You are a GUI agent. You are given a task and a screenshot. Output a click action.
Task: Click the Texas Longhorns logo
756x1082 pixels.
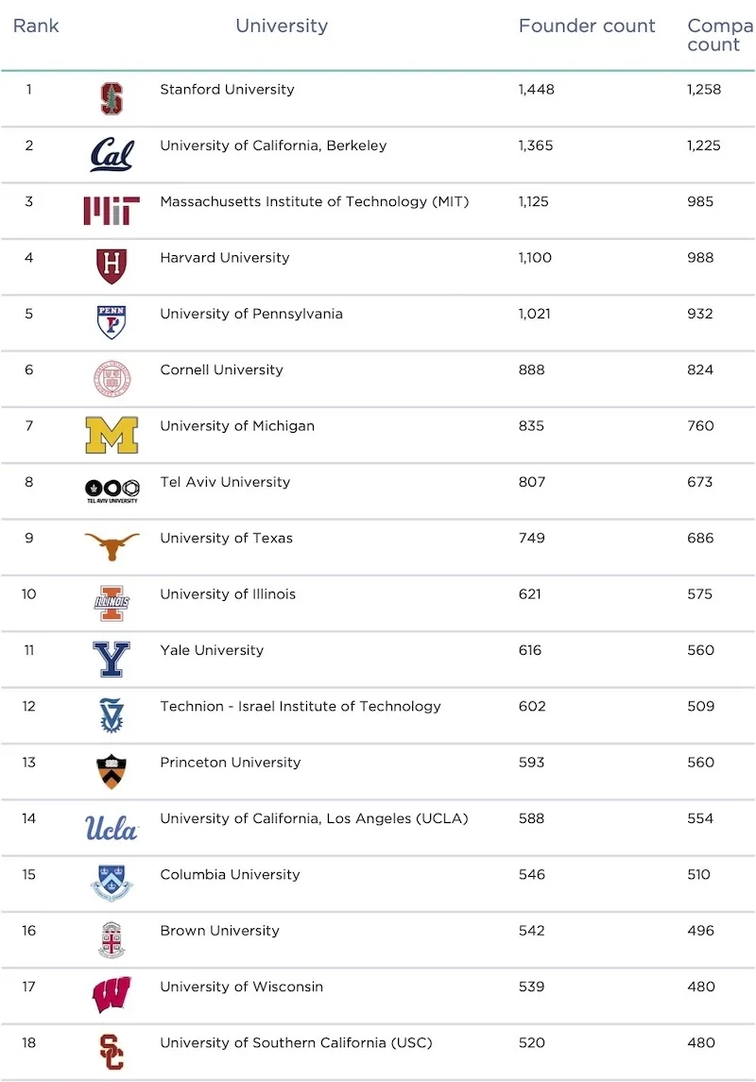point(112,546)
